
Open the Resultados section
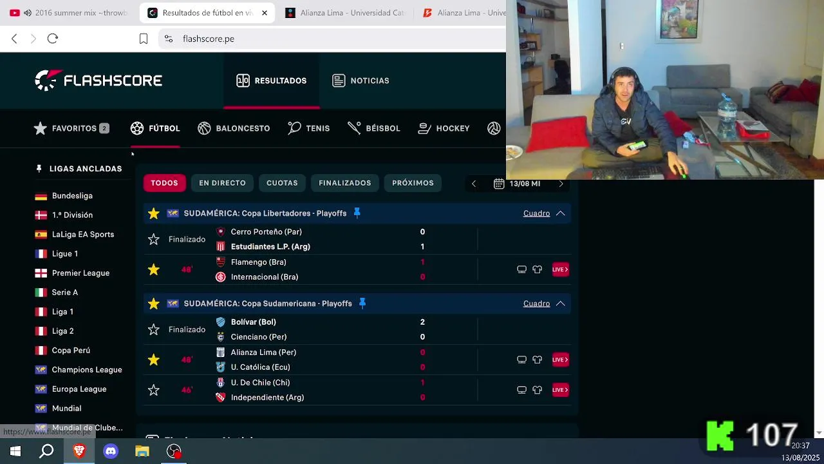271,81
